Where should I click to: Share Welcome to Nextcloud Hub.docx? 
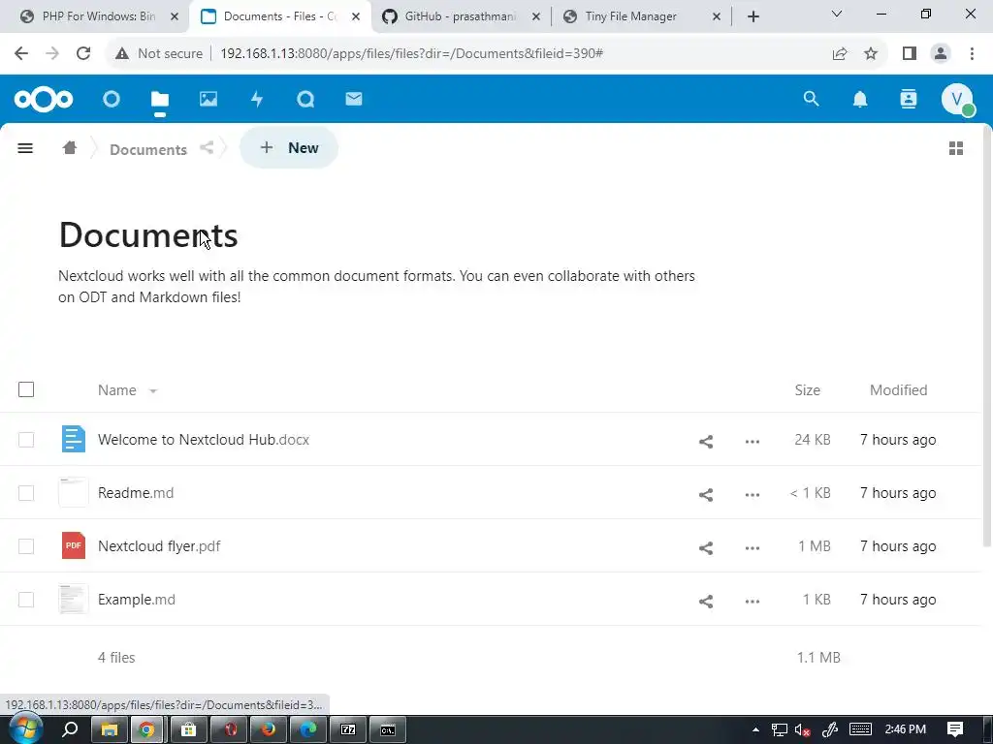click(x=706, y=442)
